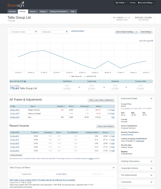Collapse the Tatts Group Ltd News section

pyautogui.click(x=114, y=168)
